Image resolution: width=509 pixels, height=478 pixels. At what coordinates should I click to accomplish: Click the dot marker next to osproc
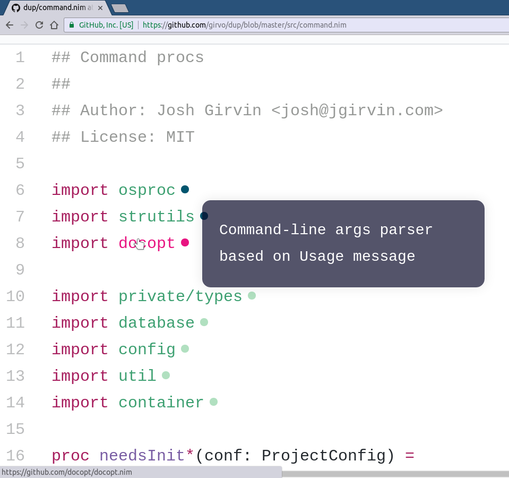click(185, 189)
